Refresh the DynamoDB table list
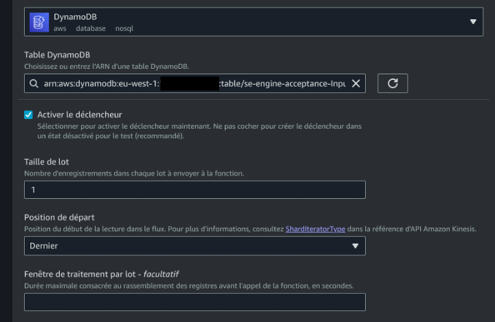Viewport: 495px width, 322px height. point(393,83)
